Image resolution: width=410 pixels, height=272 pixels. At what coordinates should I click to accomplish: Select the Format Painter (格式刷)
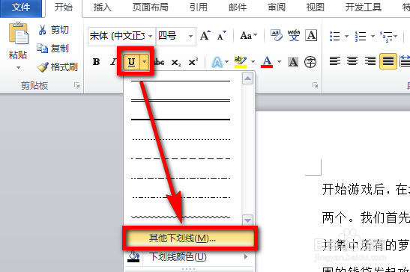58,67
